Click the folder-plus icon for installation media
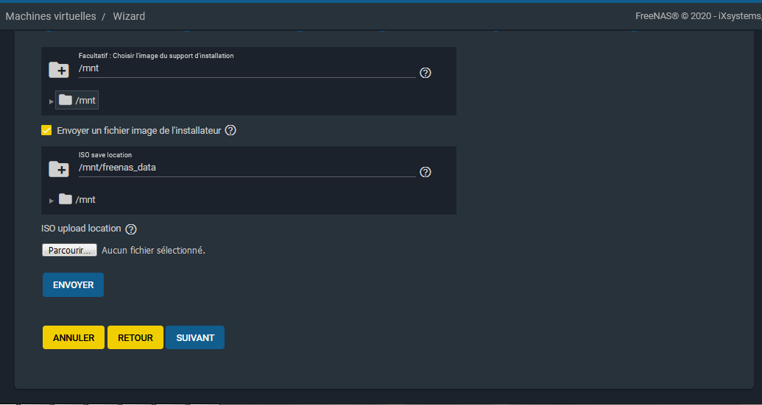The width and height of the screenshot is (762, 405). (x=58, y=71)
